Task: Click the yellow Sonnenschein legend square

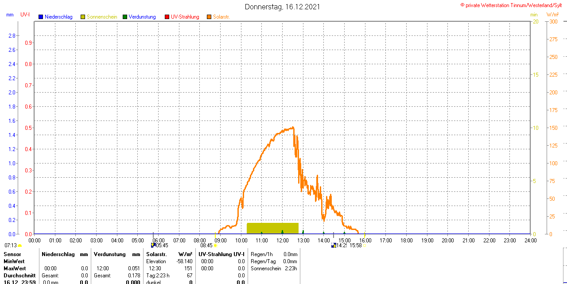Action: (x=83, y=17)
